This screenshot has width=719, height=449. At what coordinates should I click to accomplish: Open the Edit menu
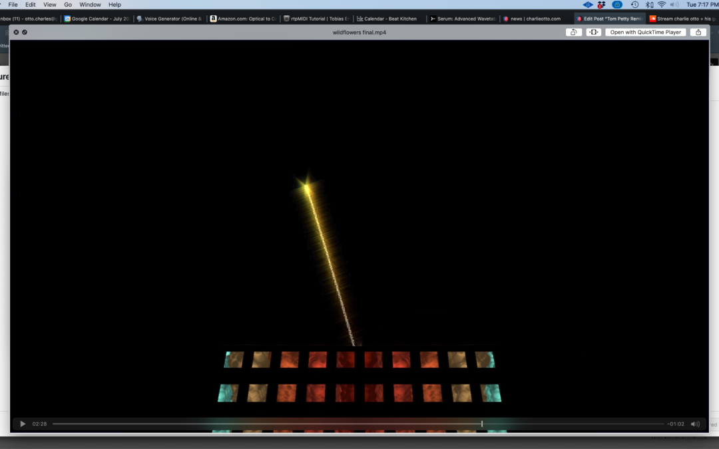30,5
